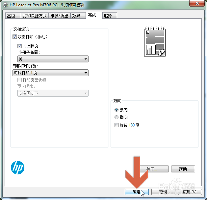The width and height of the screenshot is (207, 200).
Task: Uncheck the 向上翻页 checkbox
Action: pyautogui.click(x=19, y=46)
